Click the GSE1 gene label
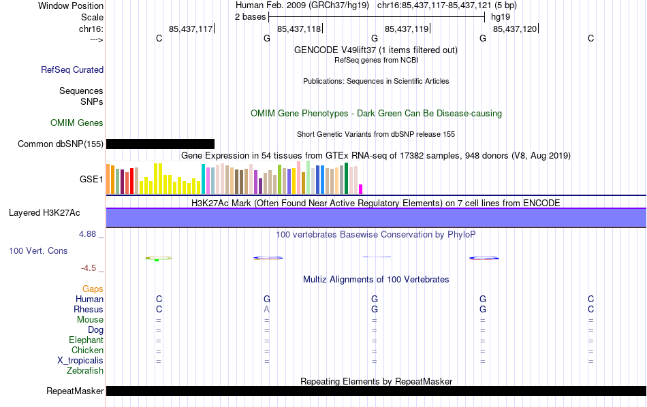 (x=91, y=179)
